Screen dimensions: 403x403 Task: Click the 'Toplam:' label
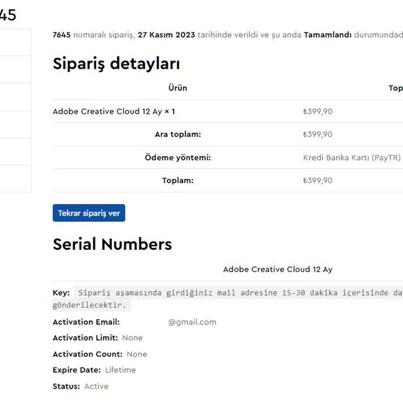pyautogui.click(x=177, y=181)
